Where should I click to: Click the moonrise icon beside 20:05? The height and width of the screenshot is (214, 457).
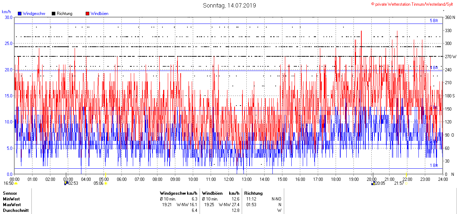click(373, 183)
